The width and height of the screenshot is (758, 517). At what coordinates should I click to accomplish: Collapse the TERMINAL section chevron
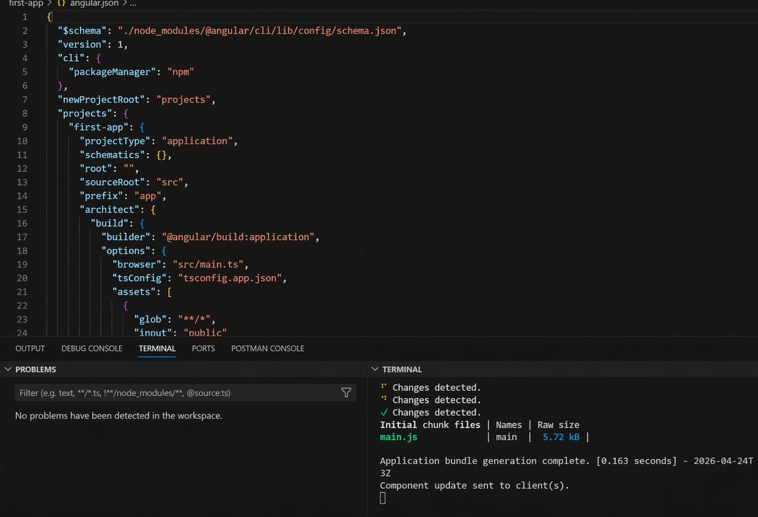tap(375, 369)
